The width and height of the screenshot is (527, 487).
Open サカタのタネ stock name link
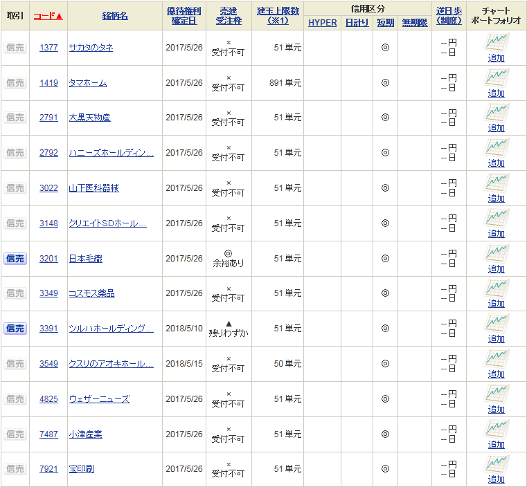(91, 48)
